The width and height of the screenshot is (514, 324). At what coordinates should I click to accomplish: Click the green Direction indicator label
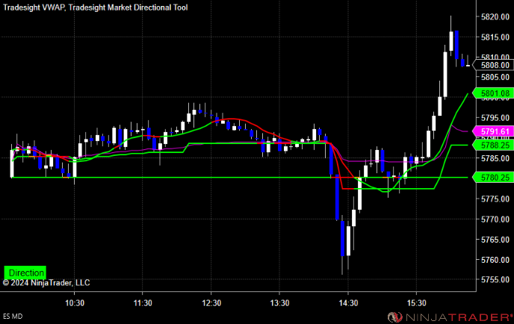pos(25,272)
